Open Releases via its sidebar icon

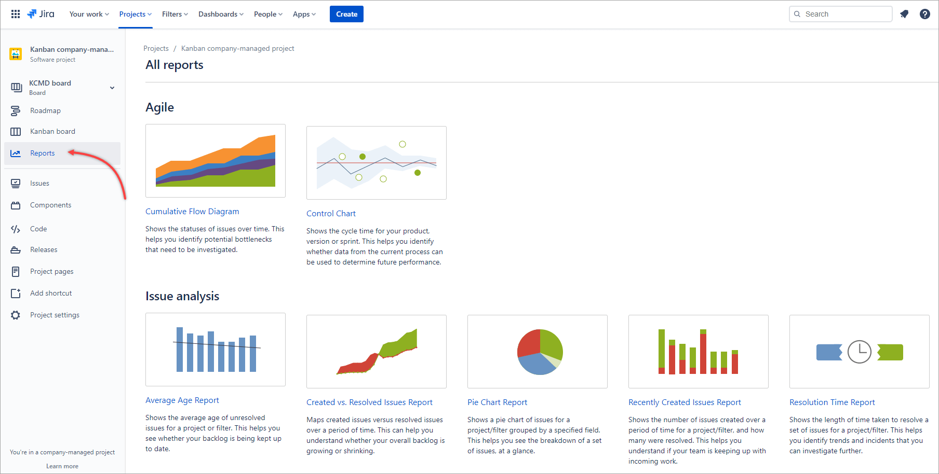coord(16,249)
